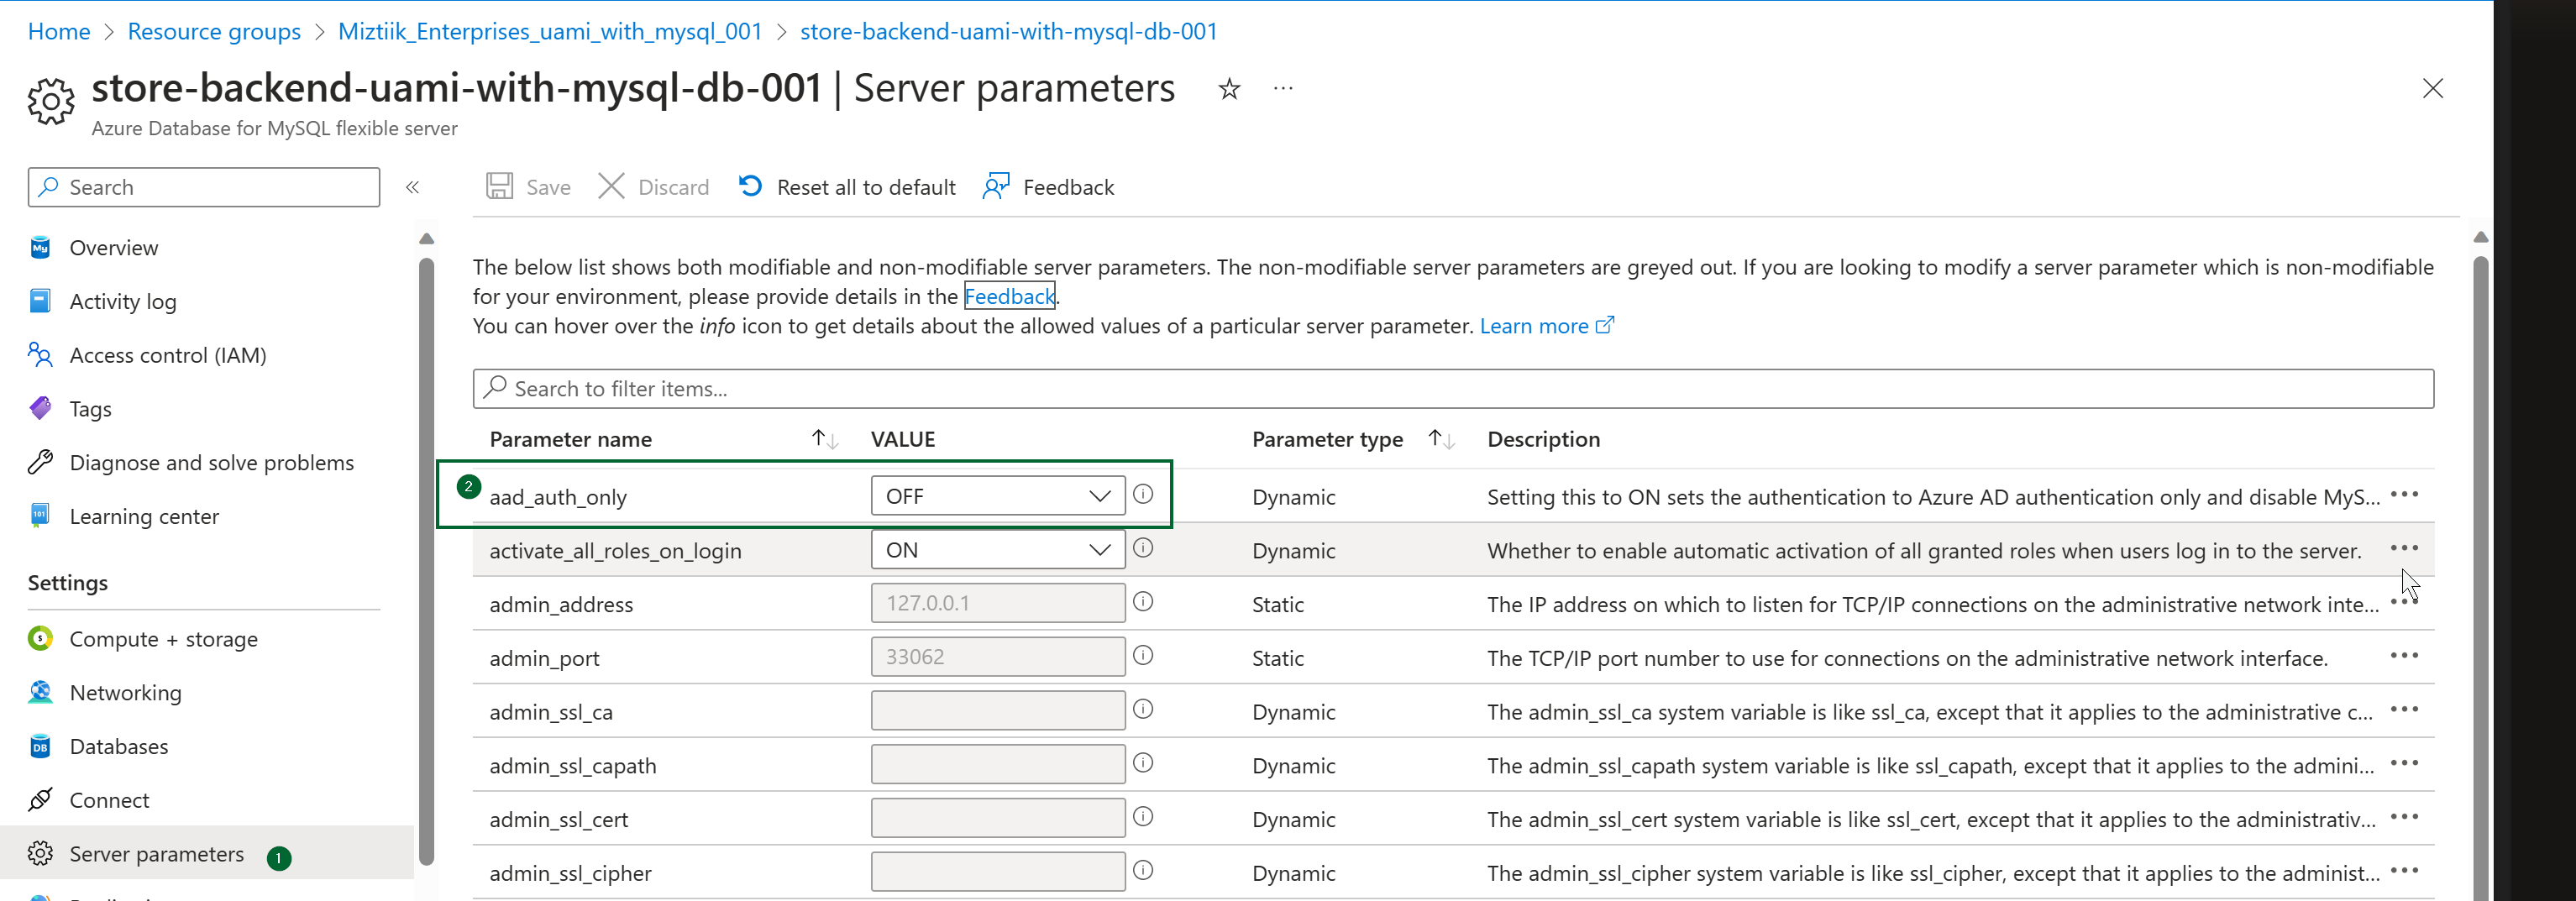Click info icon for admin_ssl_cipher
The image size is (2576, 901).
click(x=1143, y=870)
